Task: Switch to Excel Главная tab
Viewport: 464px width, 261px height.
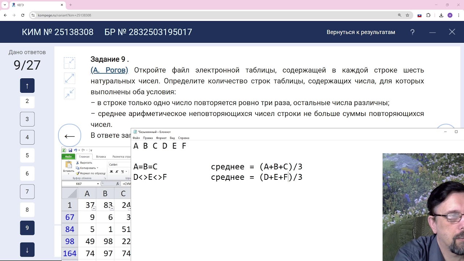Action: click(x=84, y=157)
